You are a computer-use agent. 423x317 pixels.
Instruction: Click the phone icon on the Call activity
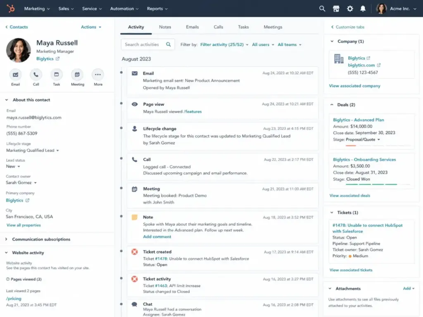pos(134,160)
